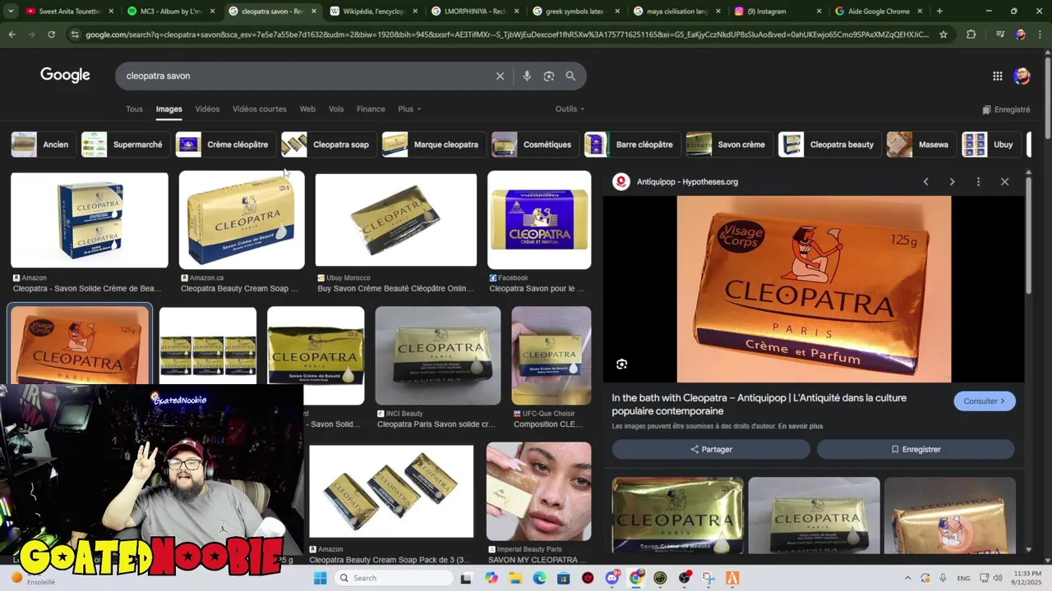Screen dimensions: 1052x591
Task: Click the magnifier search button
Action: (570, 76)
